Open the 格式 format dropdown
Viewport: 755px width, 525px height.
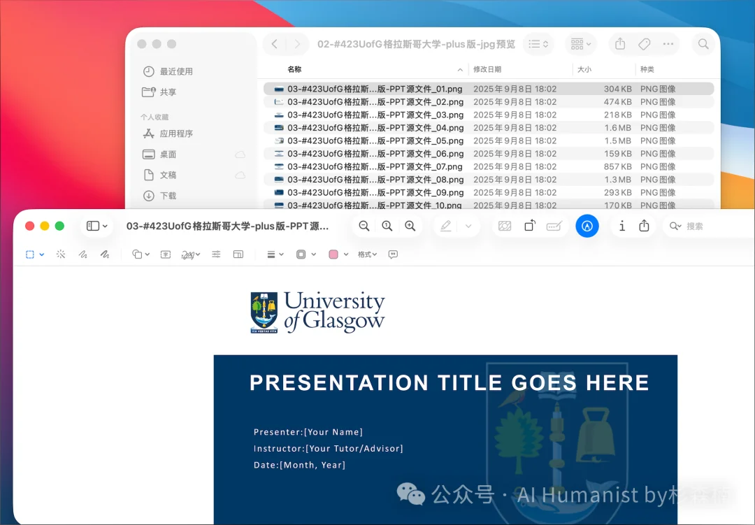[367, 254]
